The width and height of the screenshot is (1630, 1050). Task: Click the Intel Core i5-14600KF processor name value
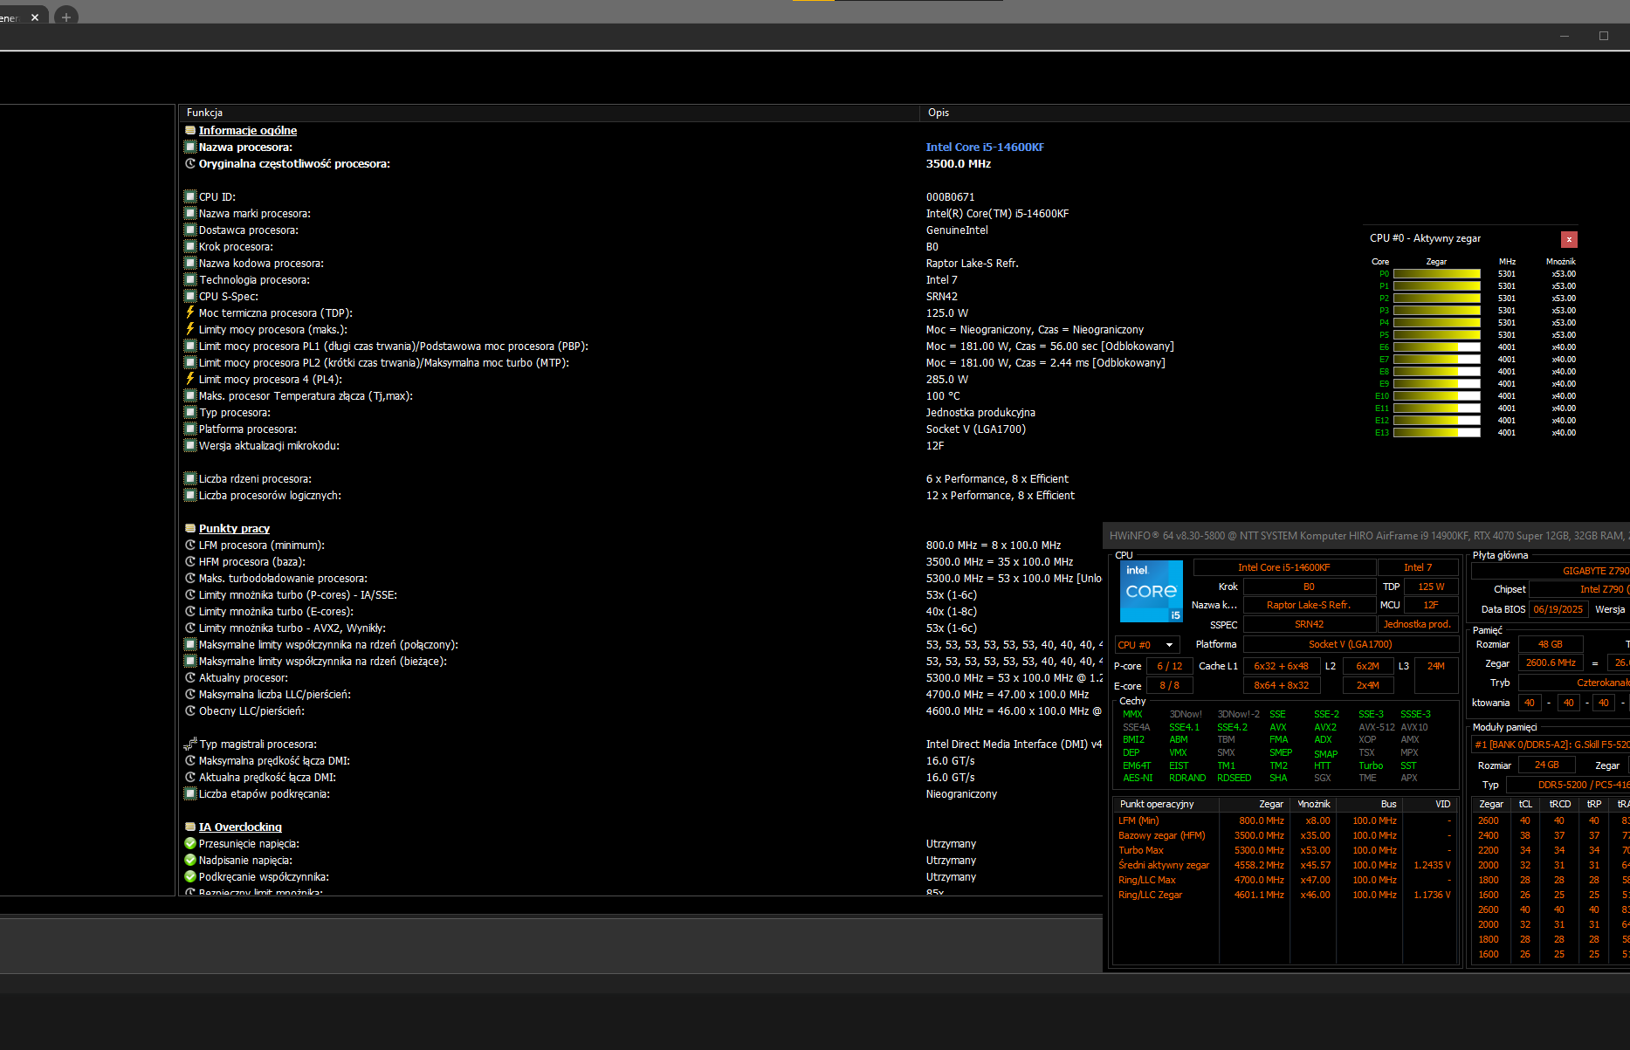click(984, 147)
